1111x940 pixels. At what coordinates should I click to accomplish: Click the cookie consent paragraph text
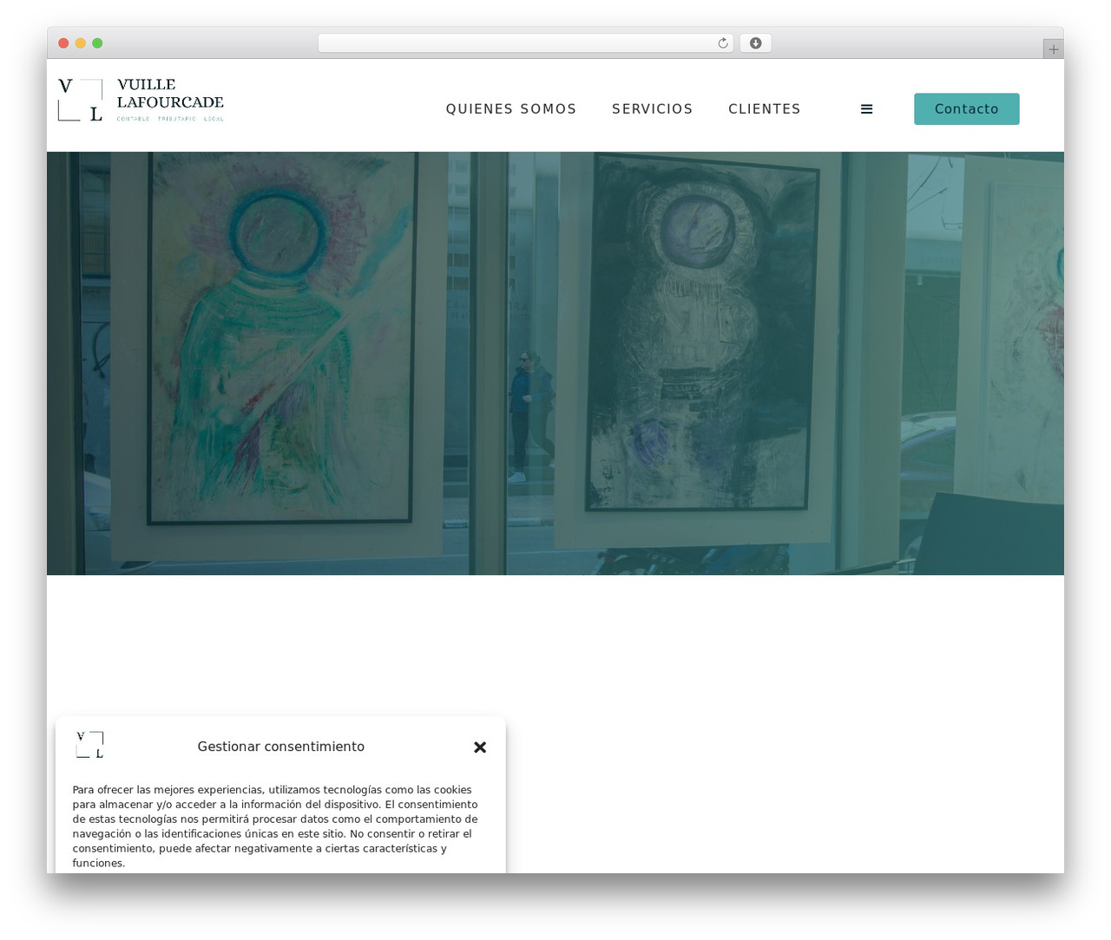pyautogui.click(x=275, y=826)
